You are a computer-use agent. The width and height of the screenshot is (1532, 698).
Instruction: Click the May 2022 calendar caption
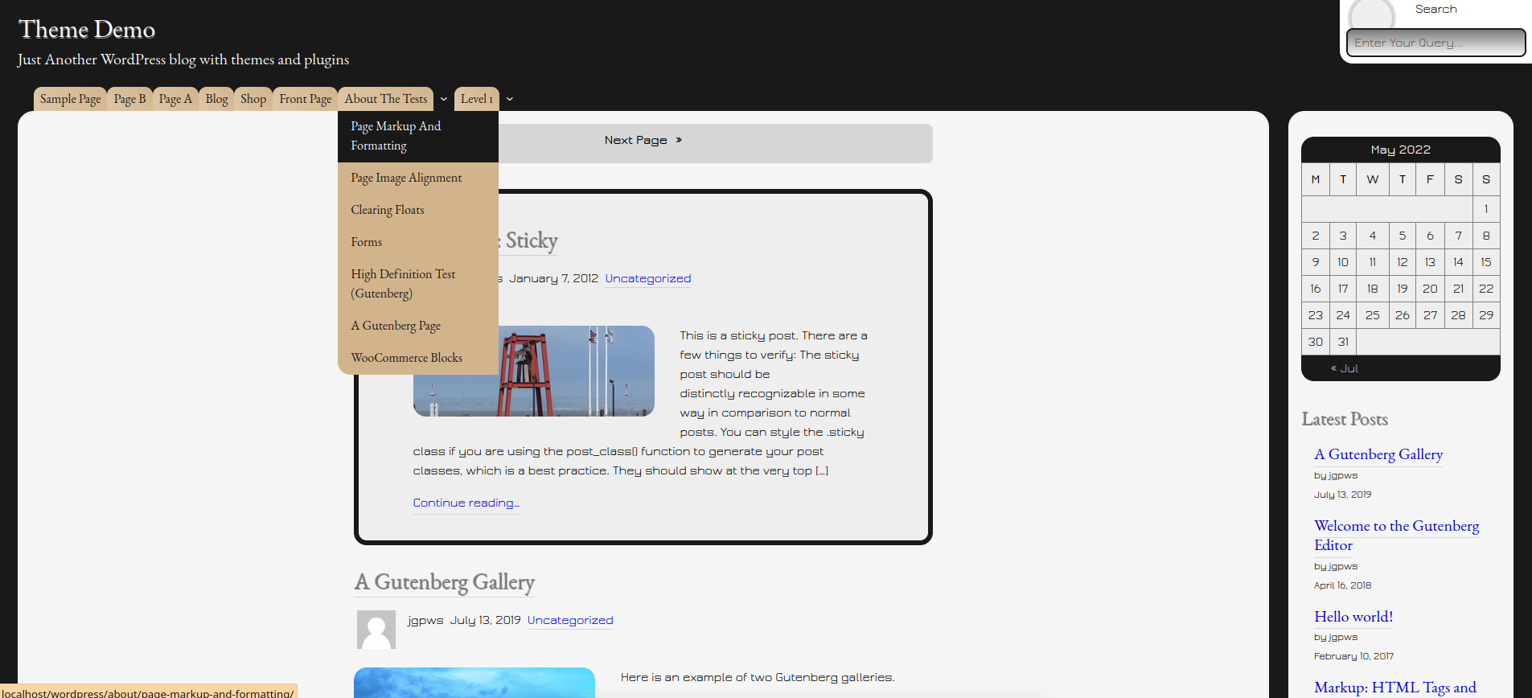point(1401,150)
